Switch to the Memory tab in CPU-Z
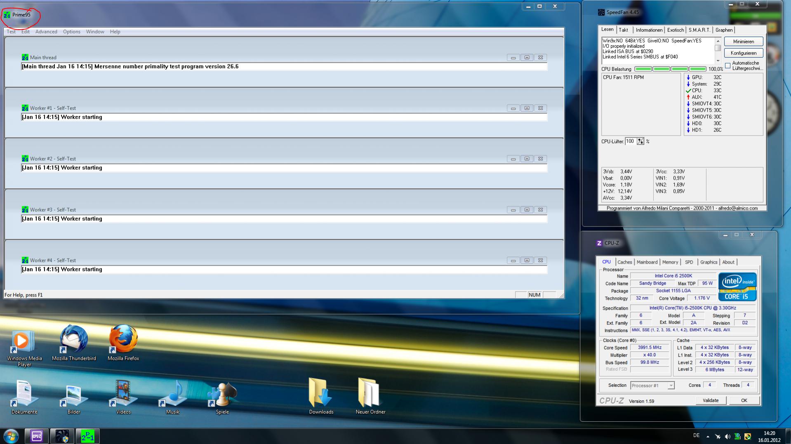This screenshot has height=444, width=791. pyautogui.click(x=670, y=262)
